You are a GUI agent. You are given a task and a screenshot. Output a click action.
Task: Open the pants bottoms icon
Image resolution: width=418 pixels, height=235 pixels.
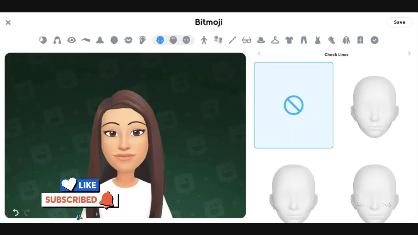pos(304,40)
